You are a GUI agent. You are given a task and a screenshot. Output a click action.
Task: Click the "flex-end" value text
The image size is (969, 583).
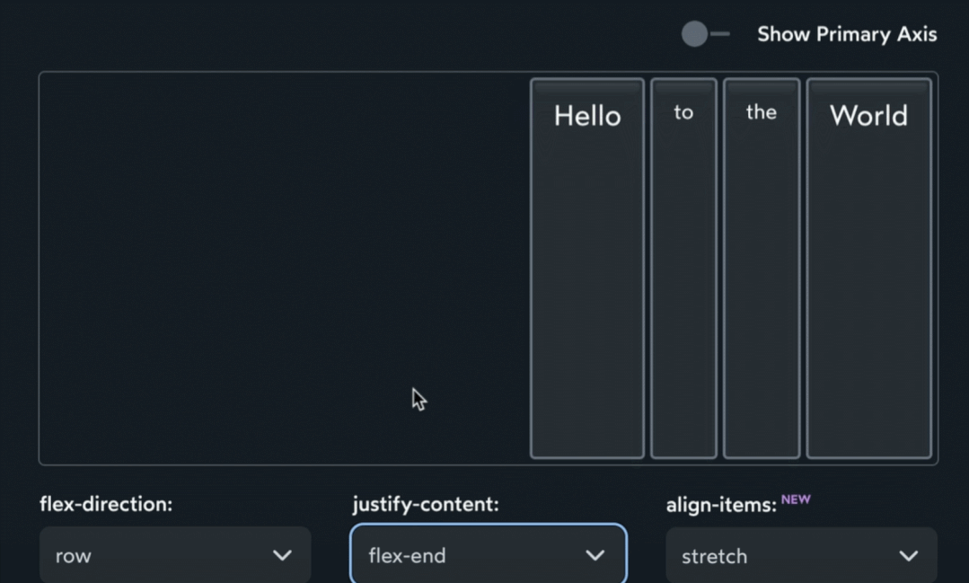pos(407,556)
